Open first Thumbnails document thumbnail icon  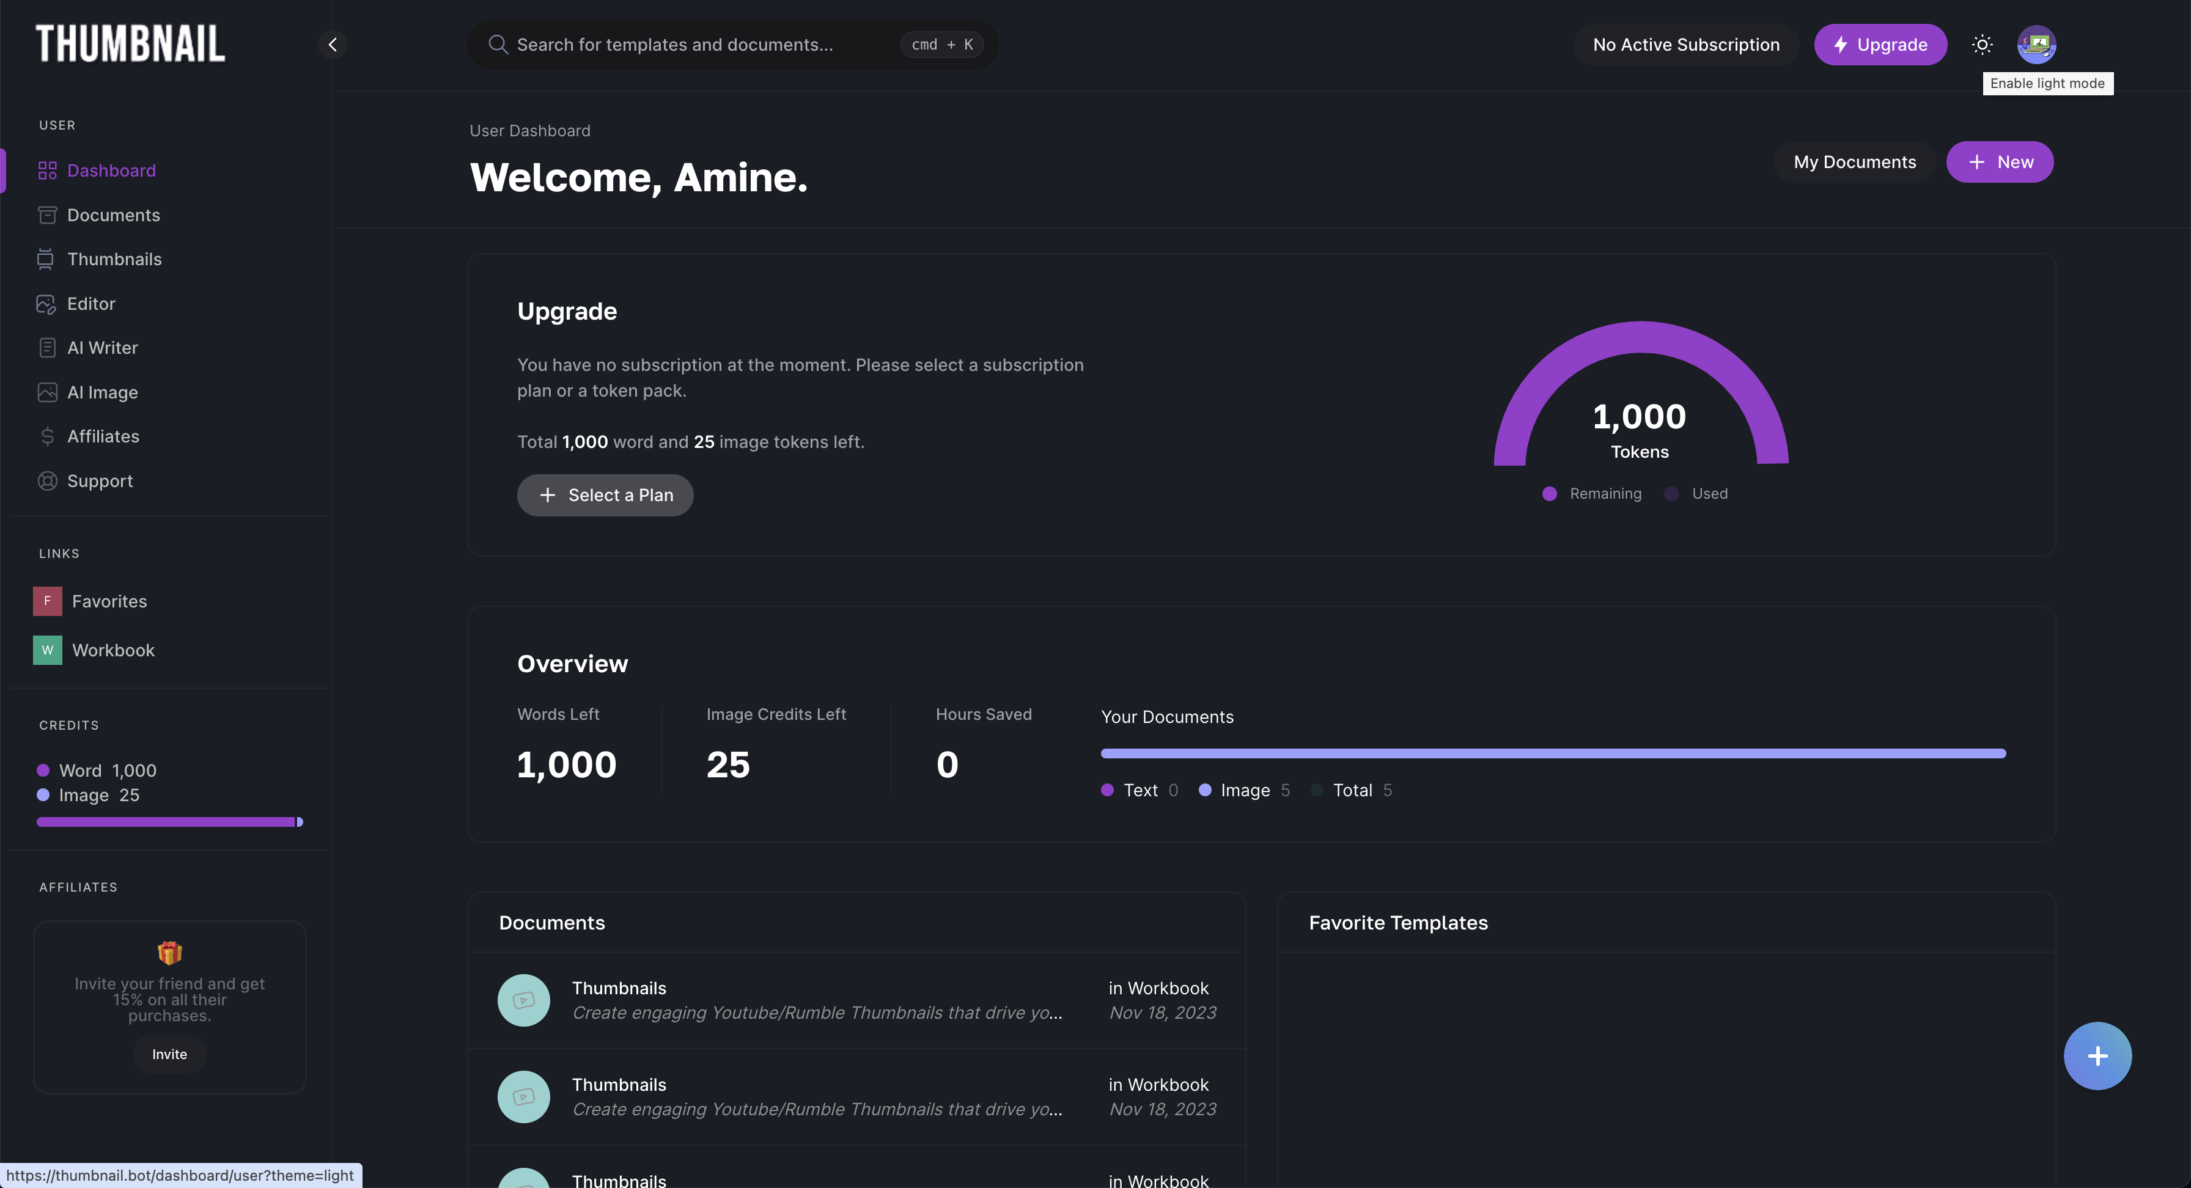click(x=523, y=1000)
